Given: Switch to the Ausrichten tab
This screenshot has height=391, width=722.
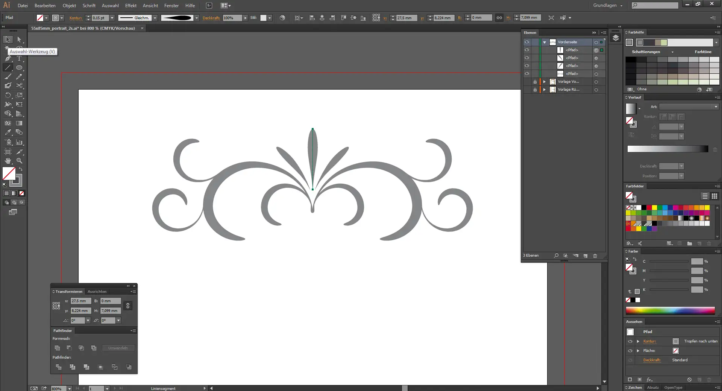Looking at the screenshot, I should point(97,292).
